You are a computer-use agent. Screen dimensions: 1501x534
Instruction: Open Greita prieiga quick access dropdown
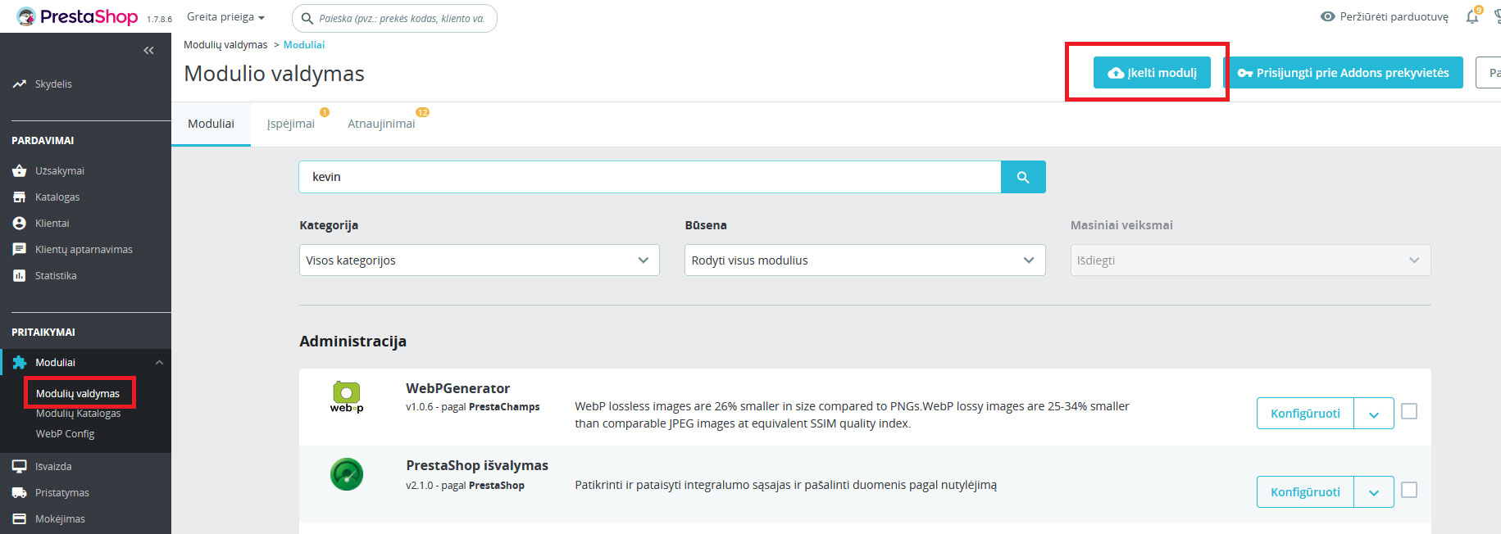(225, 16)
